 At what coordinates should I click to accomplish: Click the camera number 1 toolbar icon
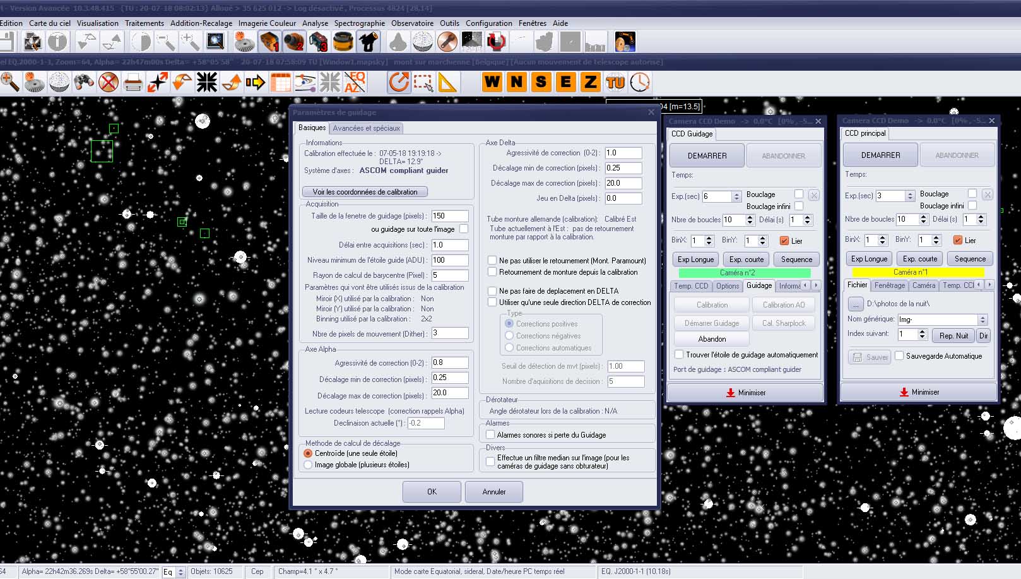click(269, 42)
